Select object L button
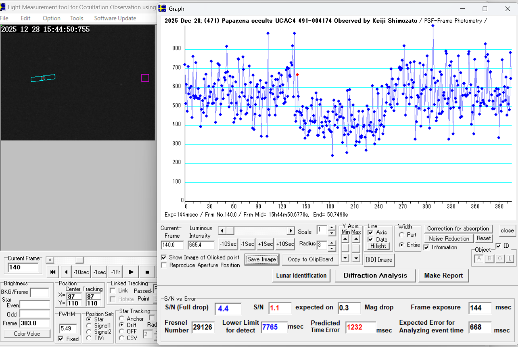Viewport: 518px width, 347px height. pos(510,259)
